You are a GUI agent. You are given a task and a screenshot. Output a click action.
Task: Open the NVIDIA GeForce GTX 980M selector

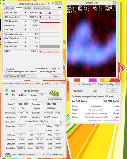tap(20, 76)
